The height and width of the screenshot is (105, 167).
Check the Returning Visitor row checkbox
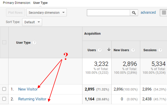point(4,99)
